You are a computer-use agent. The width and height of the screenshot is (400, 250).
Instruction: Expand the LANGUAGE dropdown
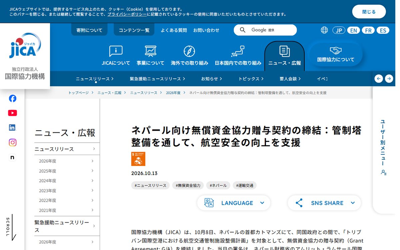tap(234, 203)
